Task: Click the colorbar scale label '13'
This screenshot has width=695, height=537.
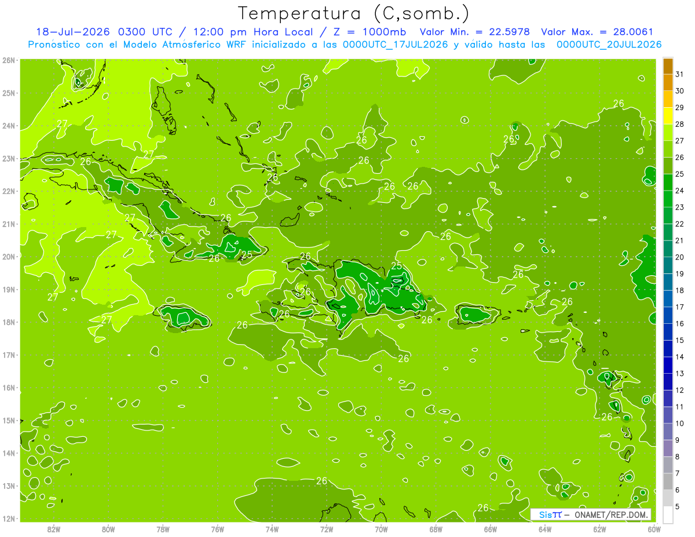Action: [680, 374]
